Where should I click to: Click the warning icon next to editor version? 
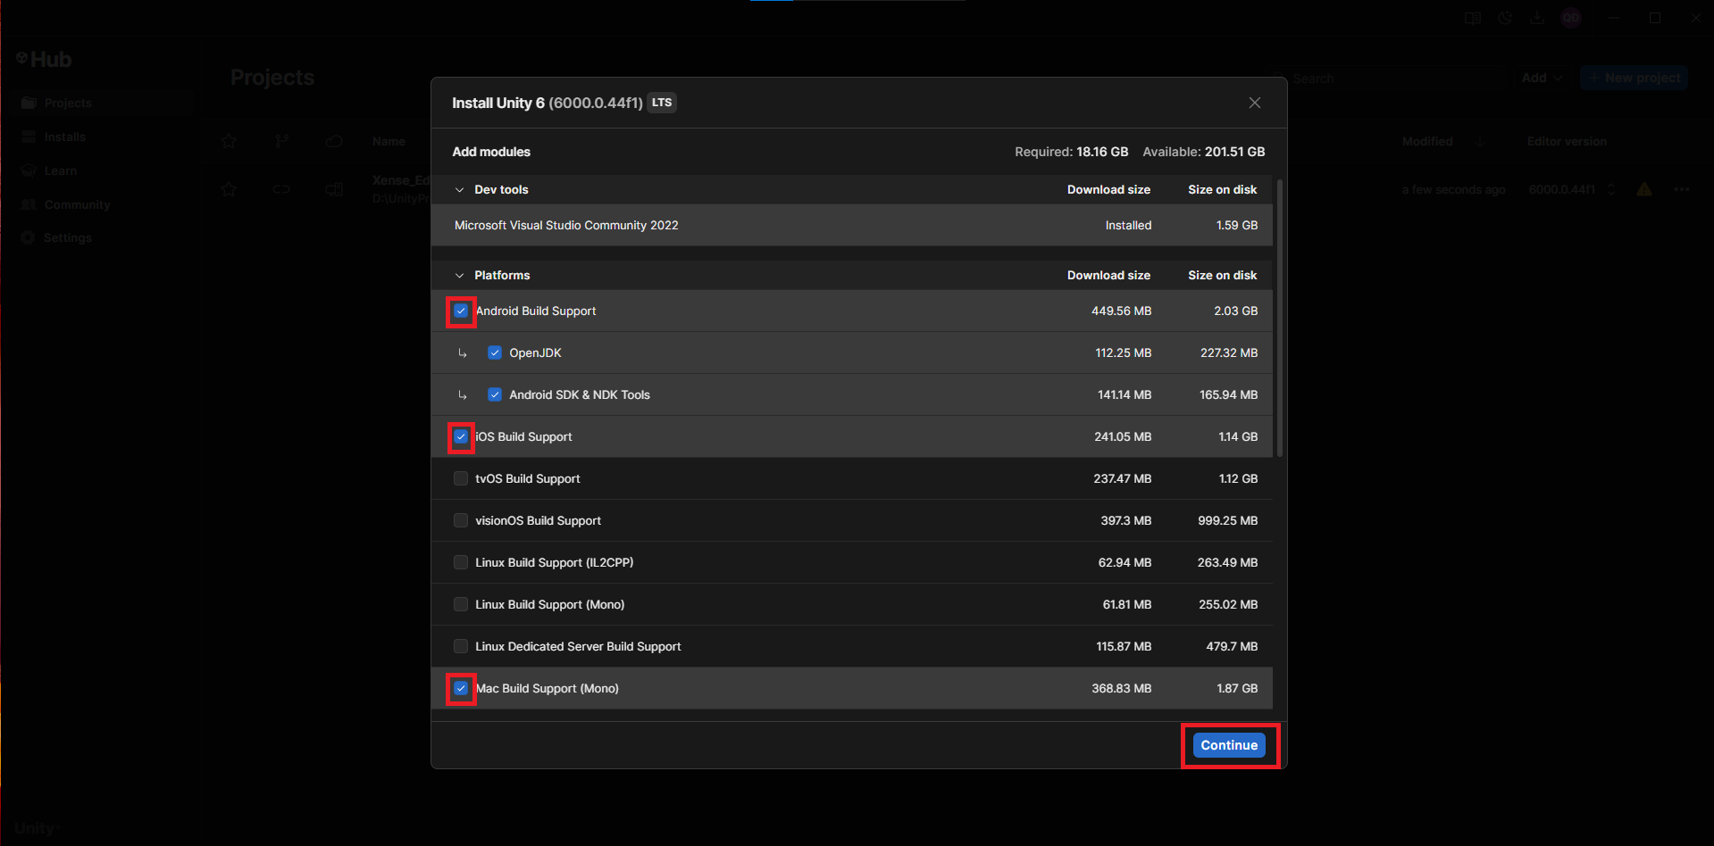1644,189
